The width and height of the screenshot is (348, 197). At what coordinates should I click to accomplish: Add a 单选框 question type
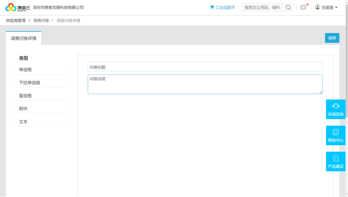pos(42,70)
